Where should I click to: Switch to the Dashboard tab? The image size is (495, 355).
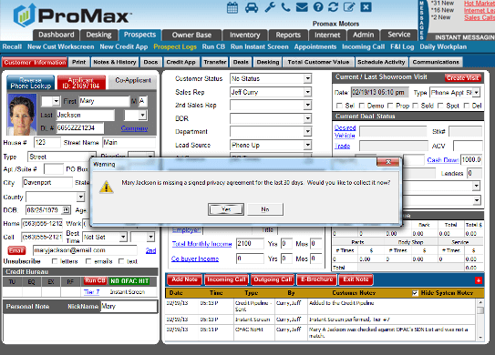coord(57,35)
